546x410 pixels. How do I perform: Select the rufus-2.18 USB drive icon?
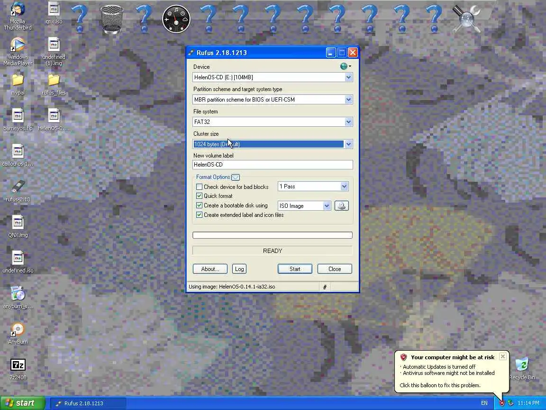click(x=18, y=191)
